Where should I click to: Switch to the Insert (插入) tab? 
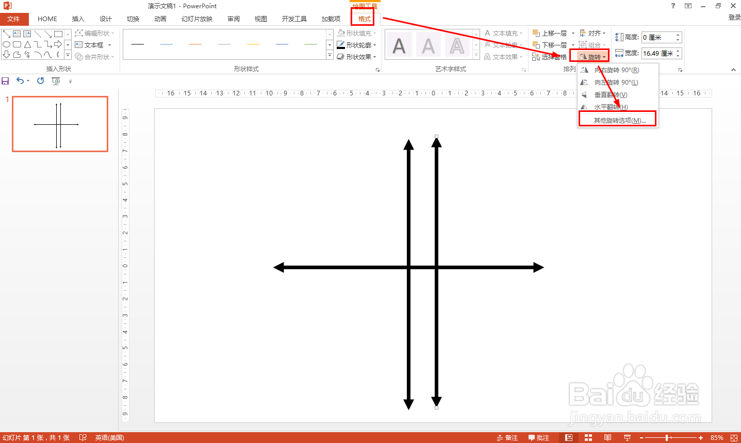pos(78,19)
